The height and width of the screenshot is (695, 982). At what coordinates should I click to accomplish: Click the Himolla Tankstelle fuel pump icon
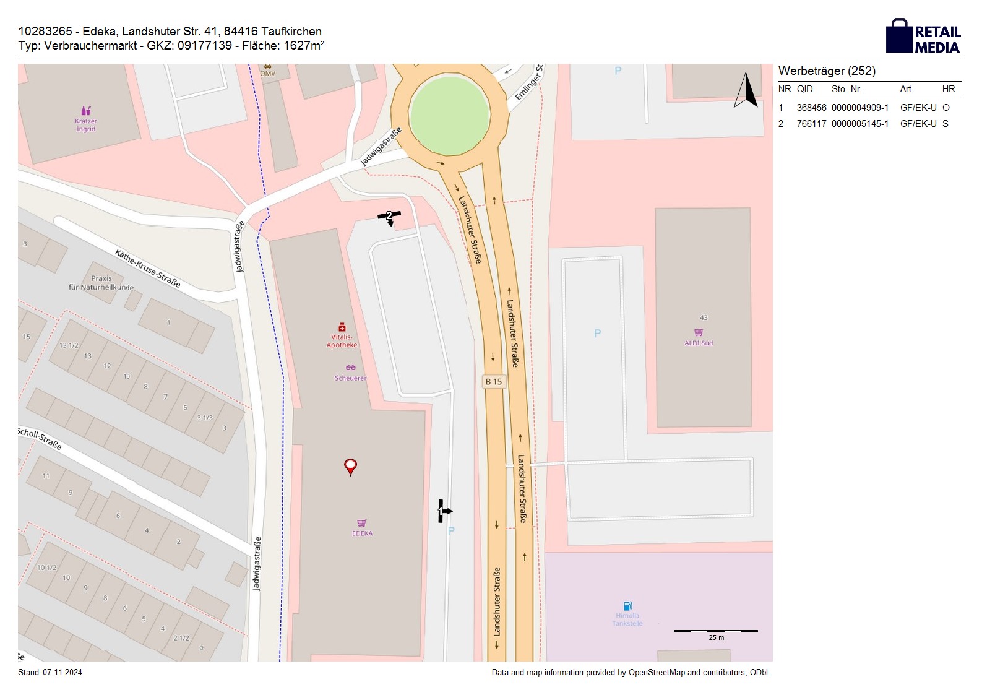[627, 606]
